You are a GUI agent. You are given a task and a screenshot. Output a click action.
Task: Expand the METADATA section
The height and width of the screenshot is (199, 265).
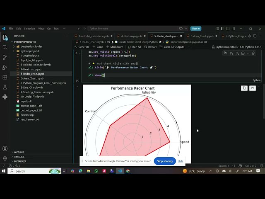coord(20,161)
